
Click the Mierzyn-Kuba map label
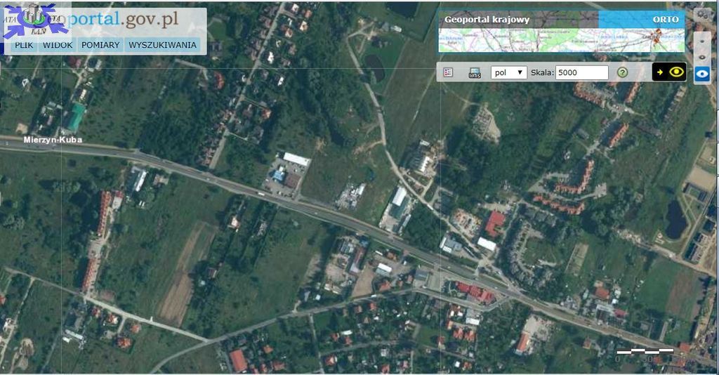53,140
